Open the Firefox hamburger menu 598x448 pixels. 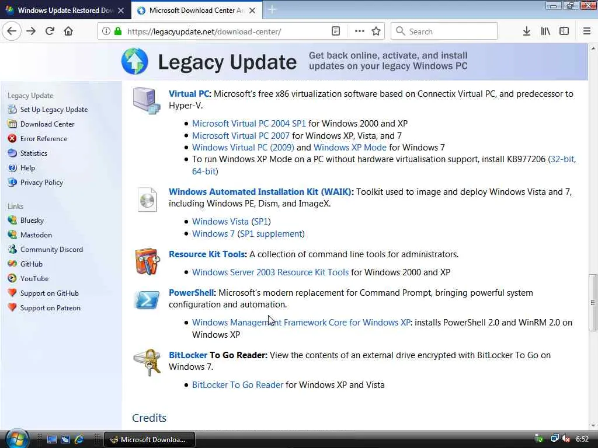[x=586, y=32]
